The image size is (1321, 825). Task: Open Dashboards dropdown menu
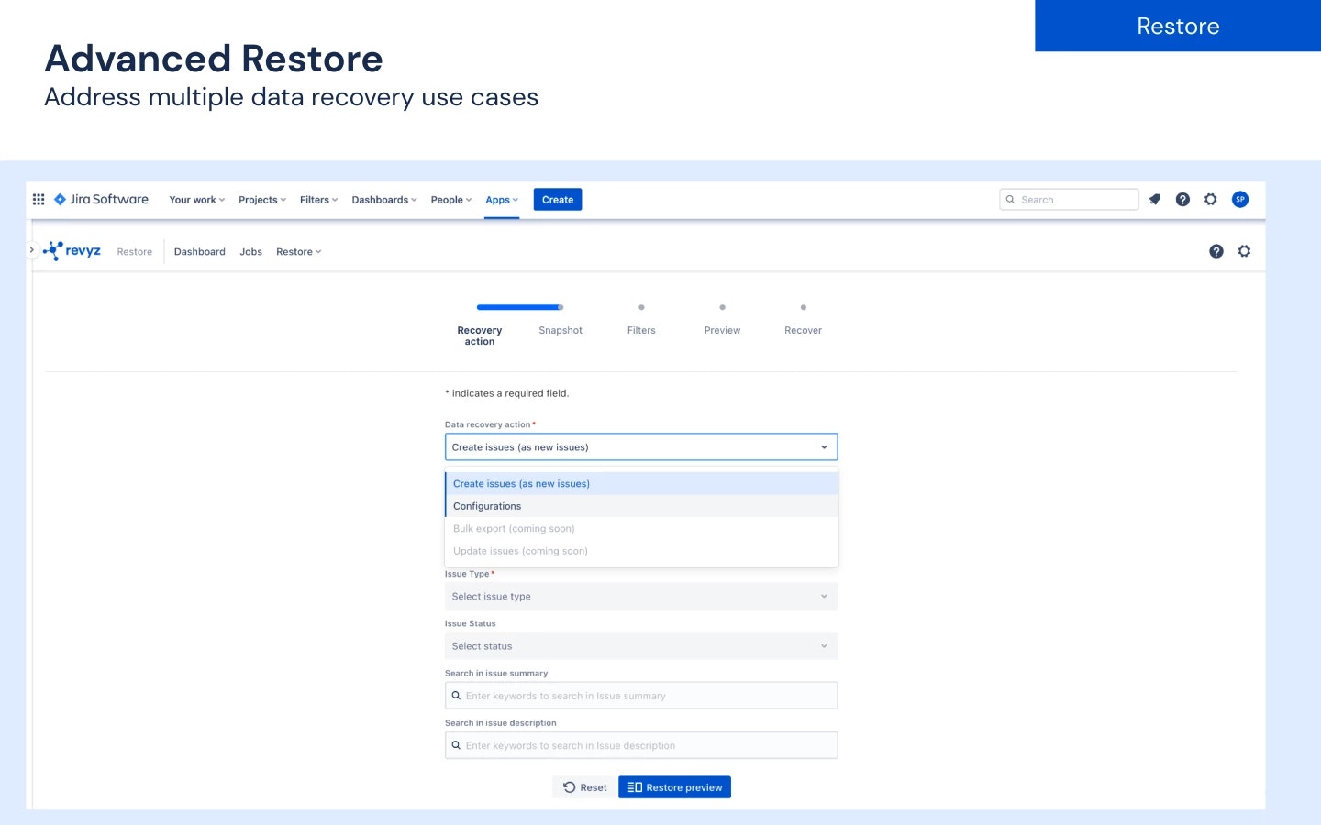pyautogui.click(x=384, y=200)
